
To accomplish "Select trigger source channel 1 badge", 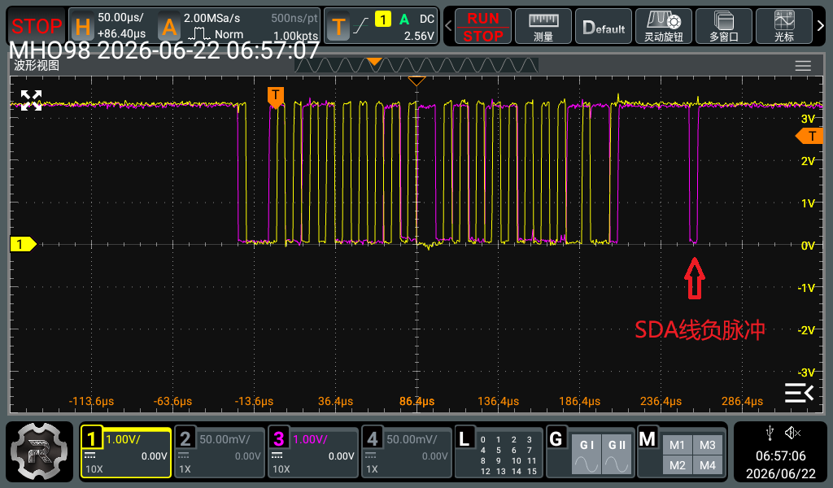I will pos(382,20).
